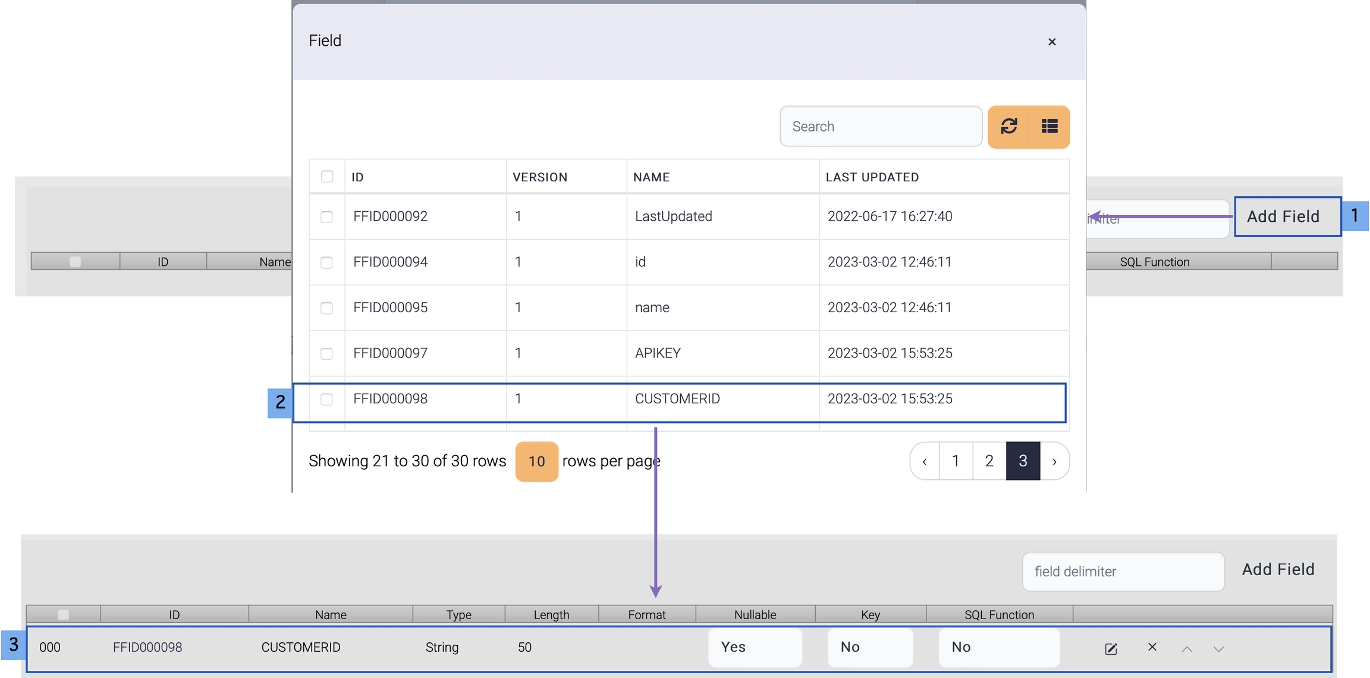Screen dimensions: 1370x678
Task: Open the 10 rows per page dropdown
Action: point(536,462)
